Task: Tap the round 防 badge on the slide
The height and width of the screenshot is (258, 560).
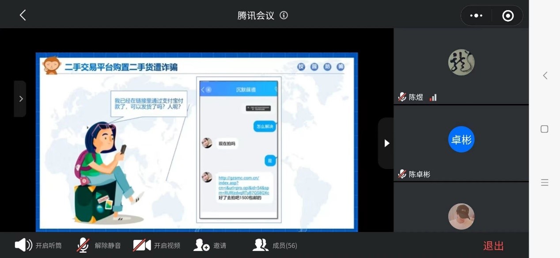Action: pyautogui.click(x=327, y=67)
